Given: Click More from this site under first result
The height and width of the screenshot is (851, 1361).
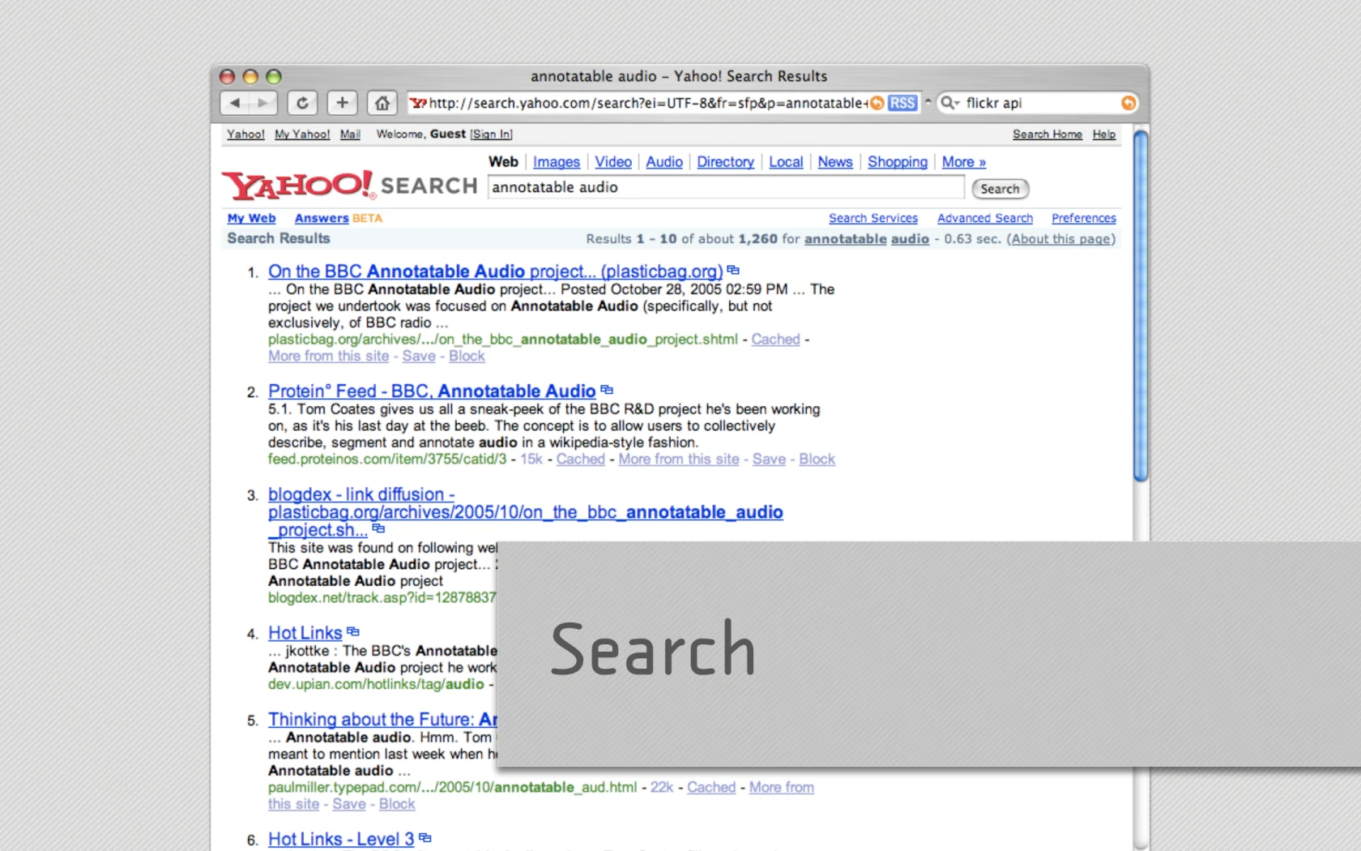Looking at the screenshot, I should point(329,357).
